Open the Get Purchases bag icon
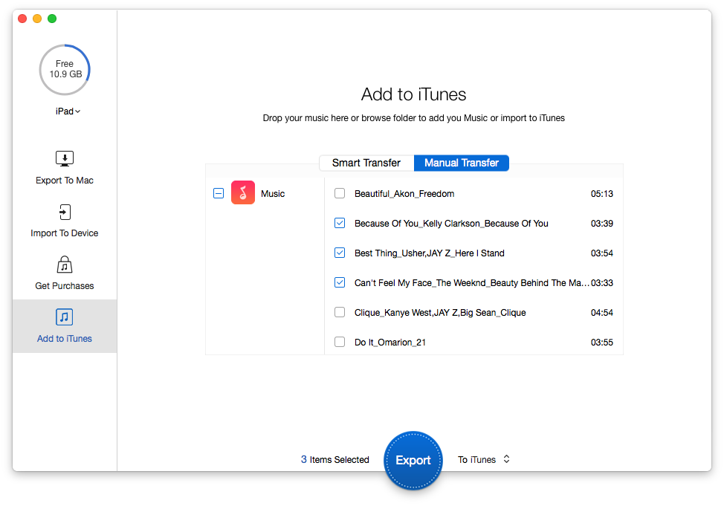Image resolution: width=724 pixels, height=506 pixels. coord(65,265)
